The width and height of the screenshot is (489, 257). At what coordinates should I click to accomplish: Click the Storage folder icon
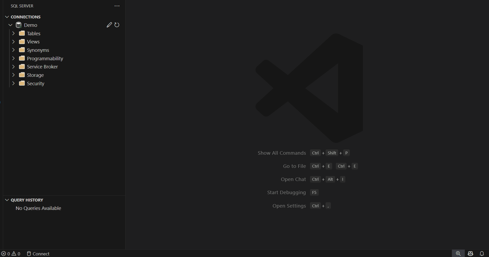click(x=22, y=75)
